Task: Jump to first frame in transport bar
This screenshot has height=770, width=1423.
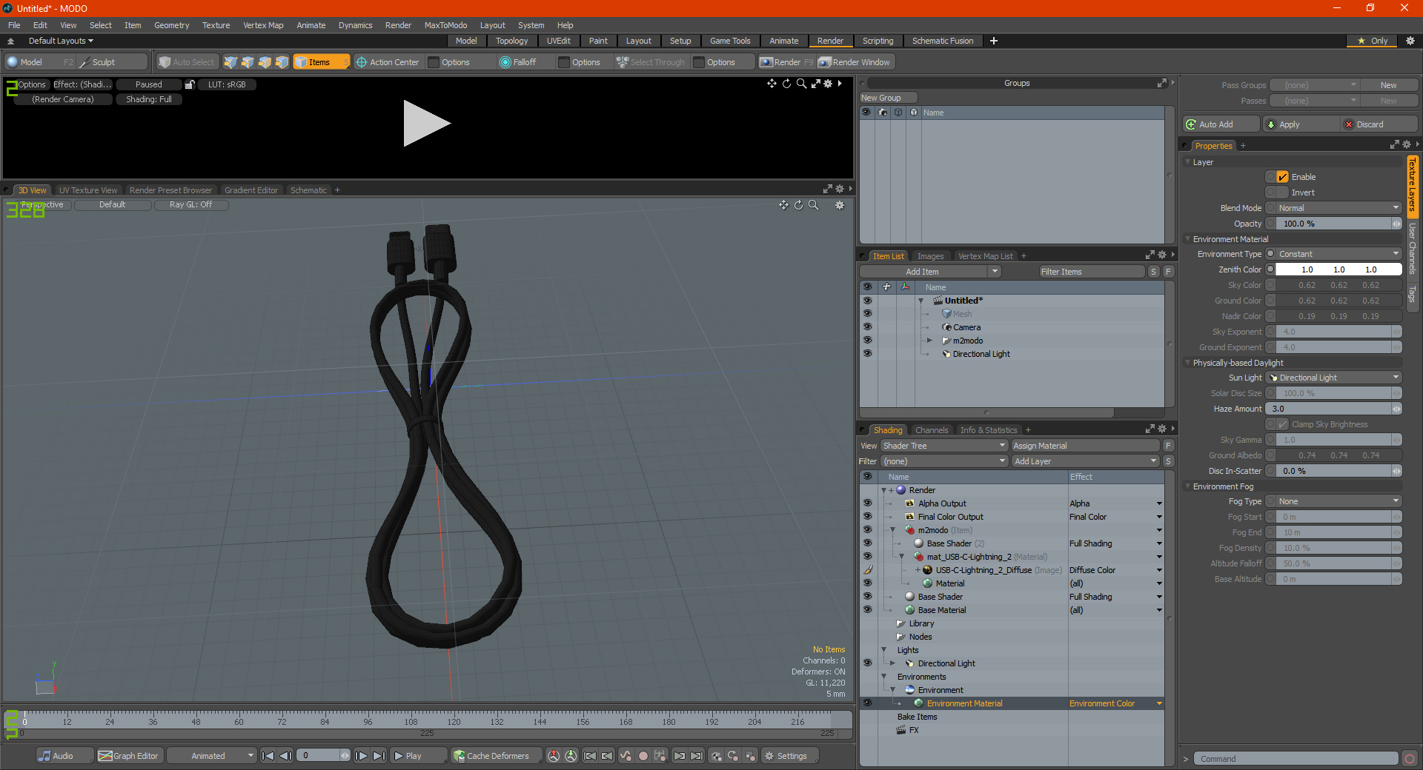Action: tap(268, 756)
